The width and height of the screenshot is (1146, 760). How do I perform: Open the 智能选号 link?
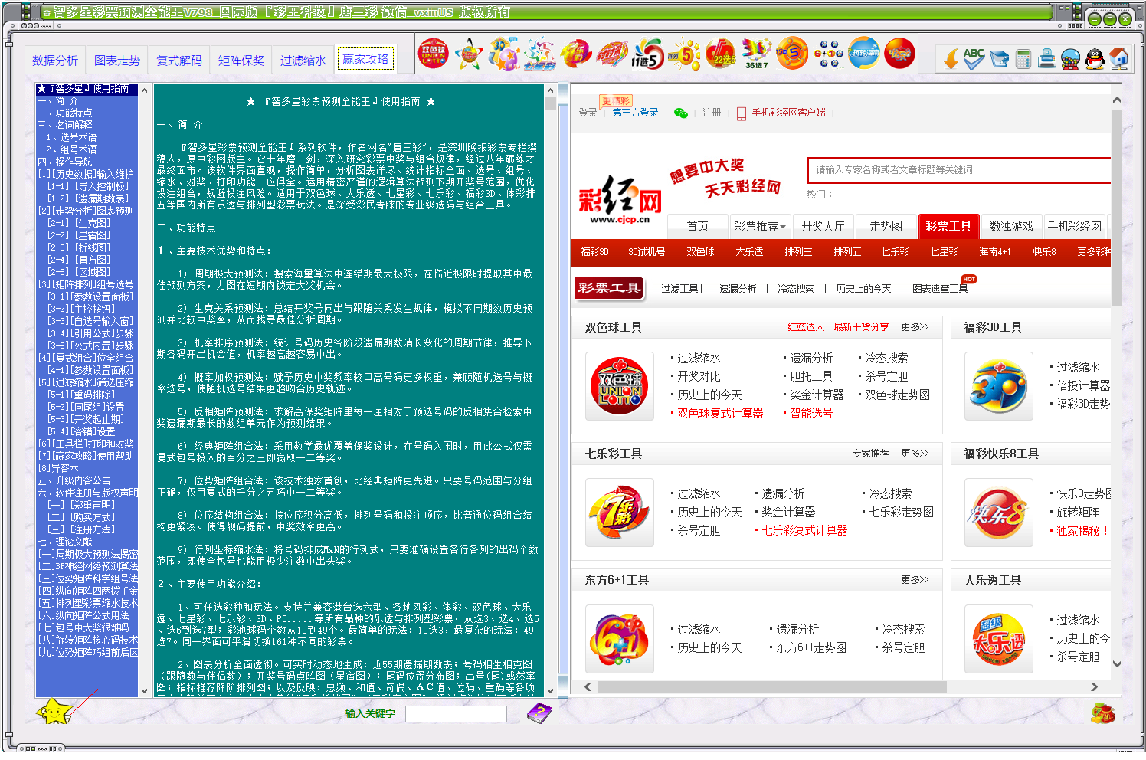pyautogui.click(x=811, y=413)
